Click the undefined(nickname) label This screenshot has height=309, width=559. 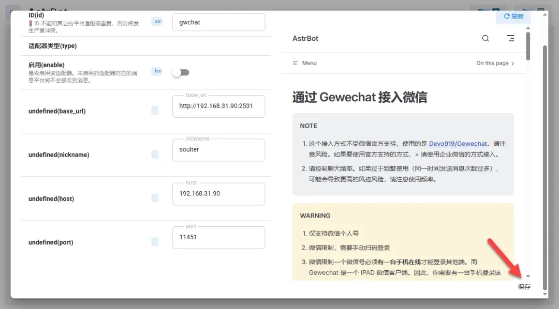point(59,155)
